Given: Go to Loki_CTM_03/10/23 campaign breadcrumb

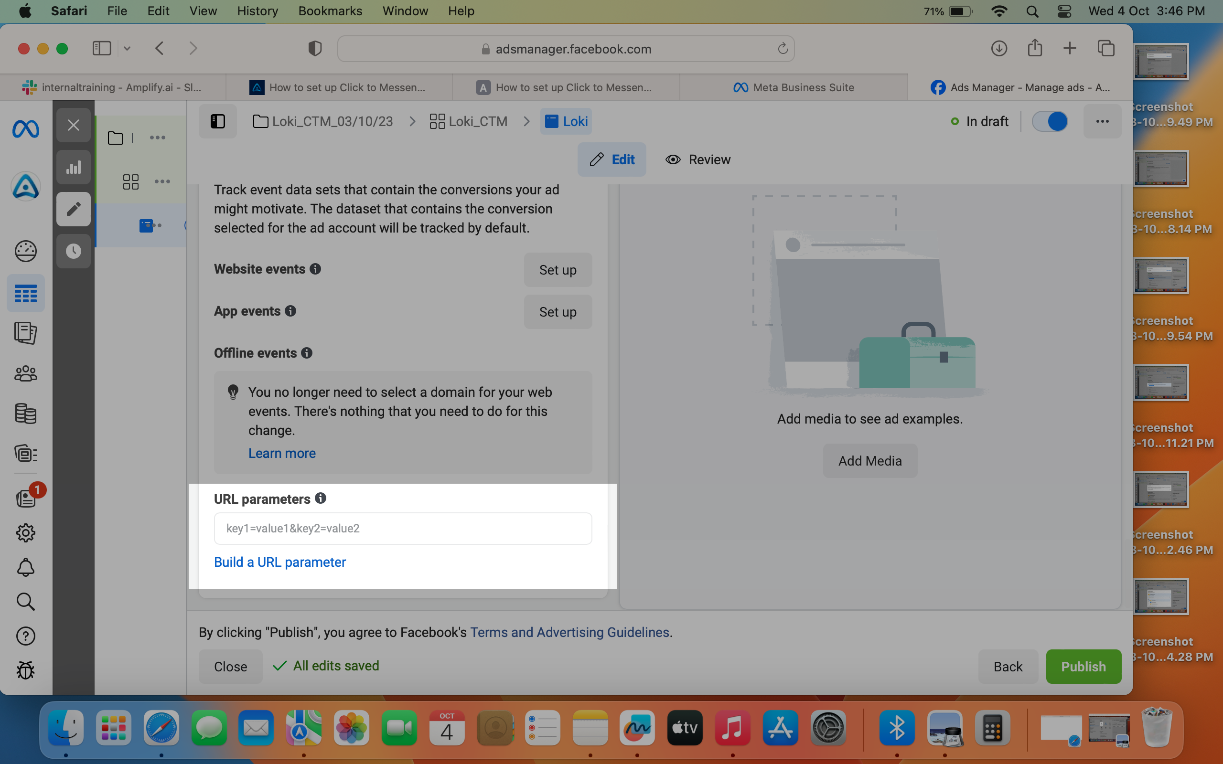Looking at the screenshot, I should coord(323,121).
